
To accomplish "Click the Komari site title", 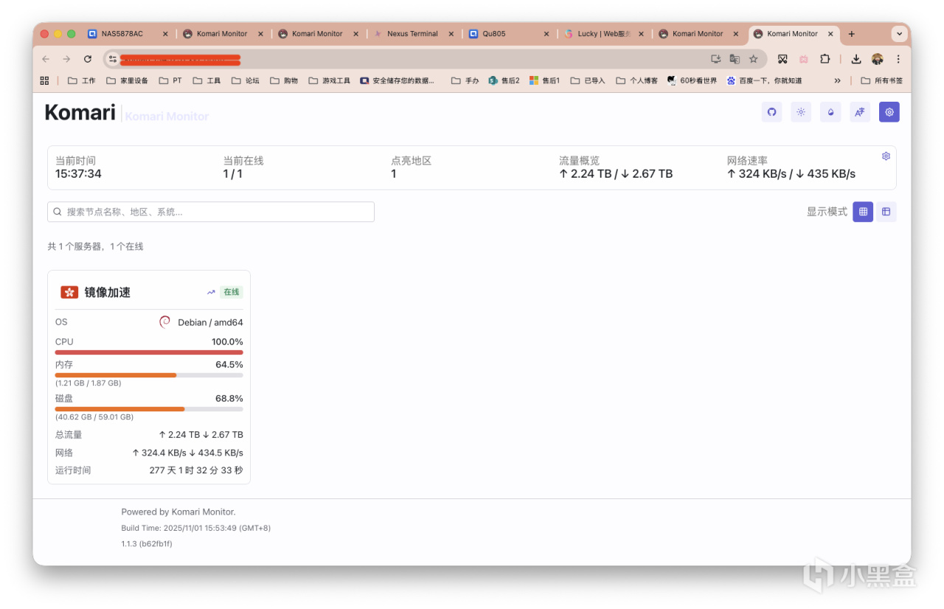I will pos(80,112).
